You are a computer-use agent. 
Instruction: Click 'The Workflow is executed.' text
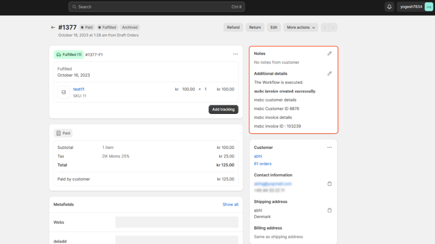click(x=279, y=82)
